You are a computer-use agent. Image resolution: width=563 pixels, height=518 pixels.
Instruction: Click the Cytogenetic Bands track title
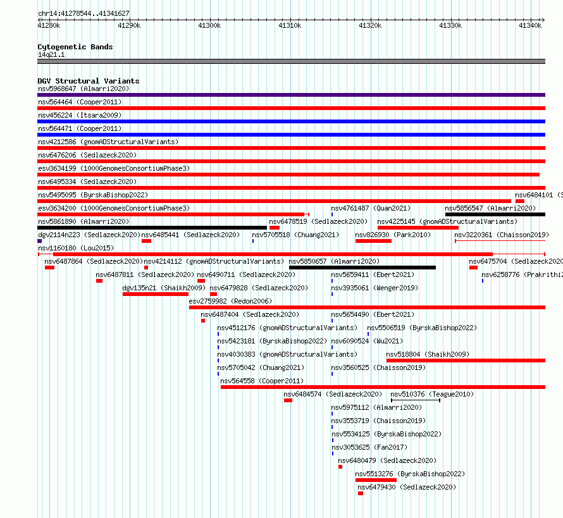coord(75,47)
